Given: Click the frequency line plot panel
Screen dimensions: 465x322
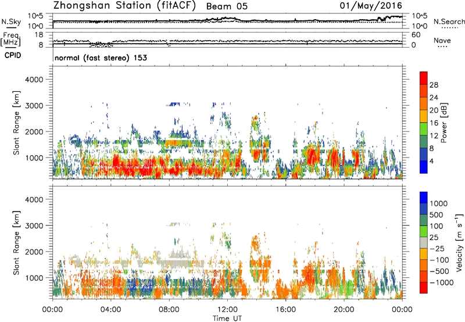Looking at the screenshot, I should pyautogui.click(x=227, y=40).
